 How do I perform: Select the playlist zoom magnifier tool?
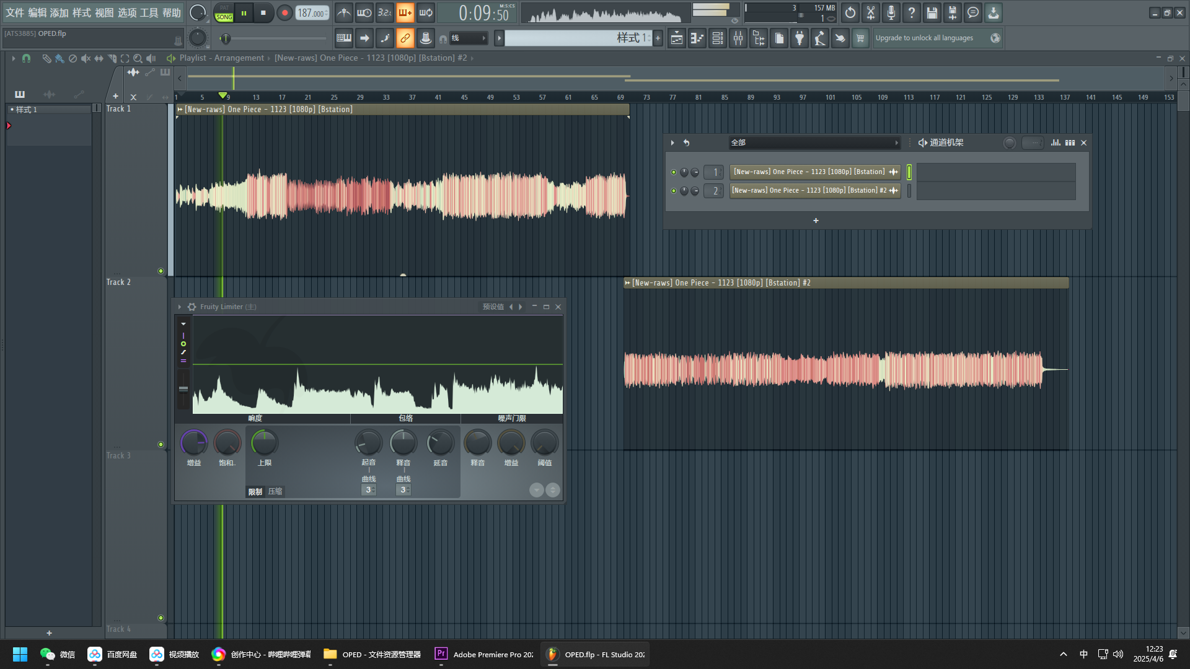pyautogui.click(x=138, y=58)
